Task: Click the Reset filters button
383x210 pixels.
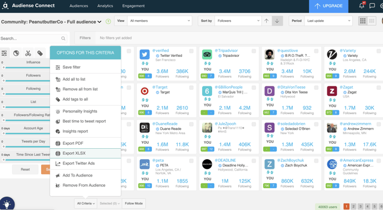Action: point(25,169)
